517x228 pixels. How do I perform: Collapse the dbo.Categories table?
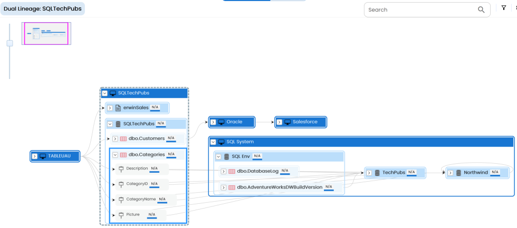(115, 155)
